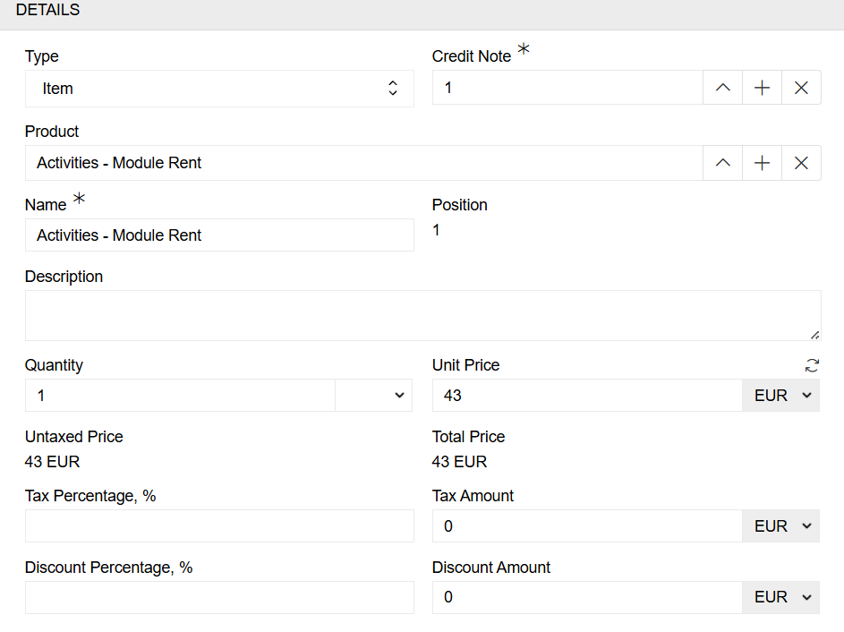Expand the Quantity unit dropdown
The height and width of the screenshot is (632, 844).
point(373,396)
